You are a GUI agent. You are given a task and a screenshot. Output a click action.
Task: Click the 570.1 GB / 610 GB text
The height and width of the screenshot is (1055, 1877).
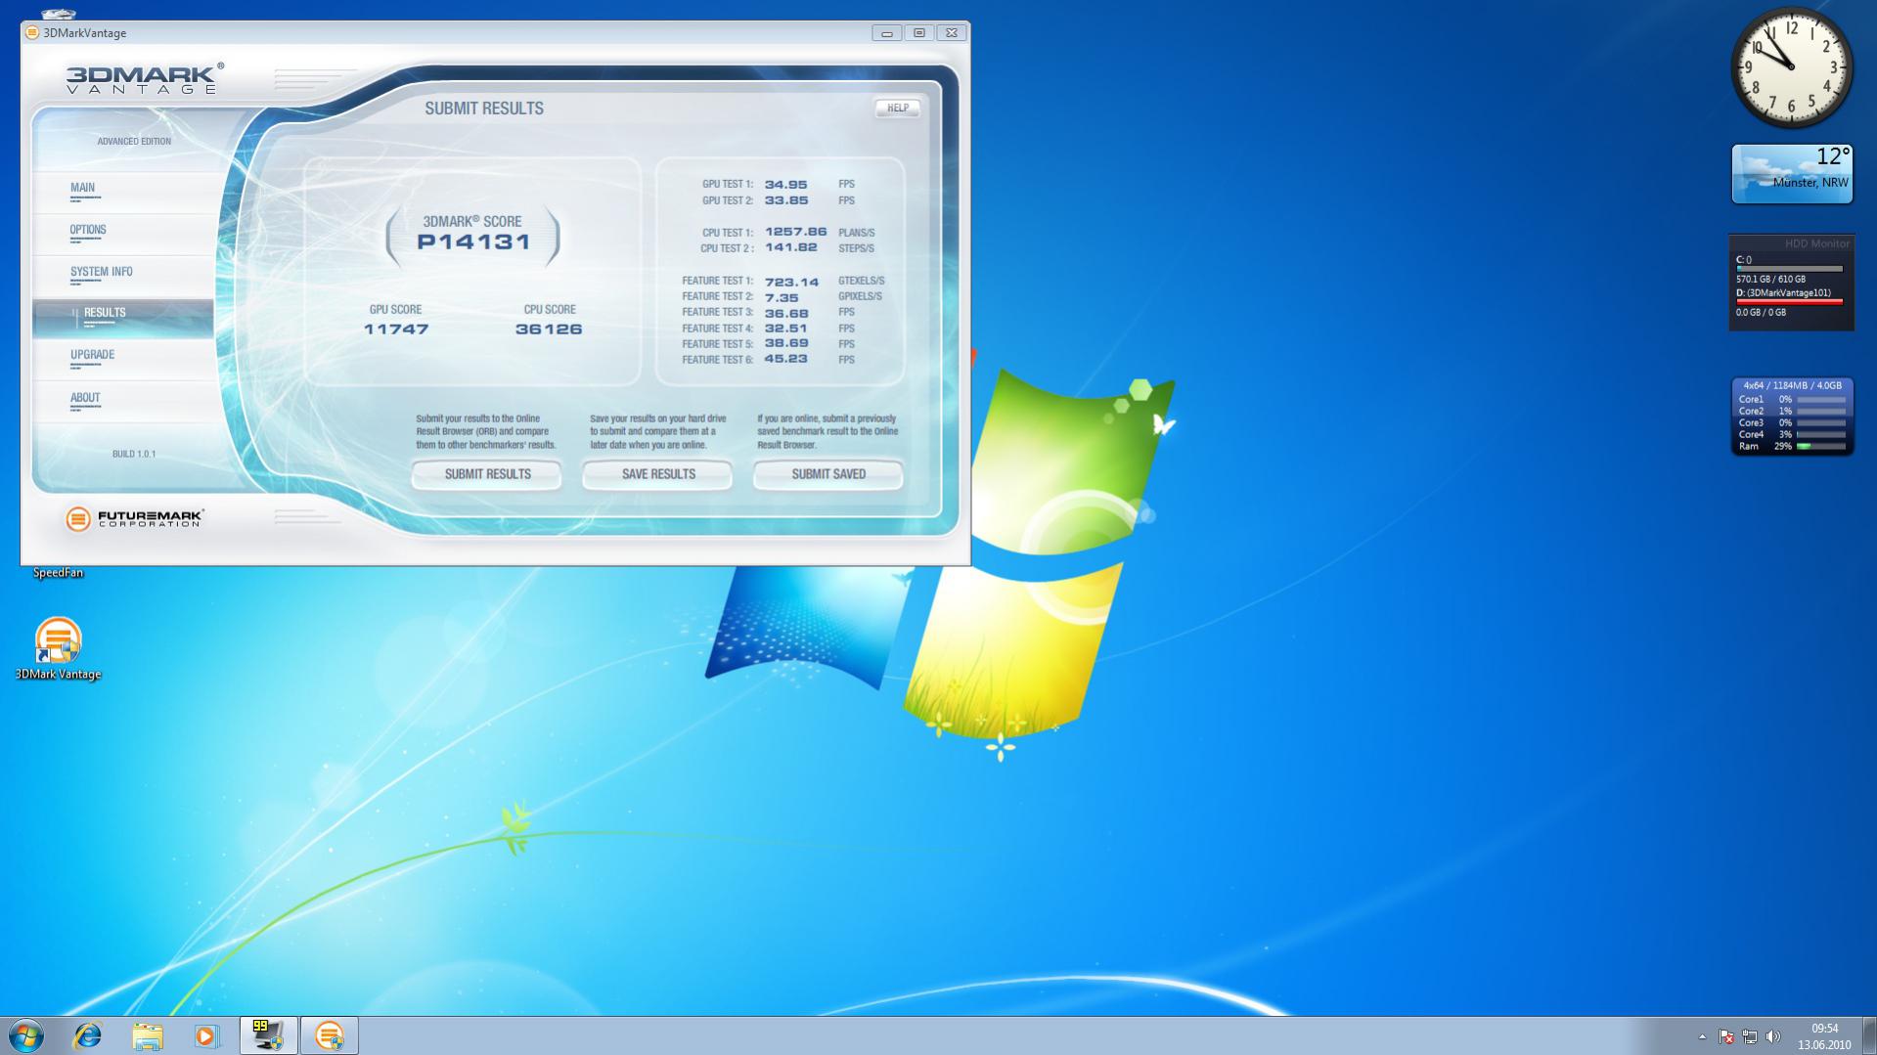(1770, 280)
